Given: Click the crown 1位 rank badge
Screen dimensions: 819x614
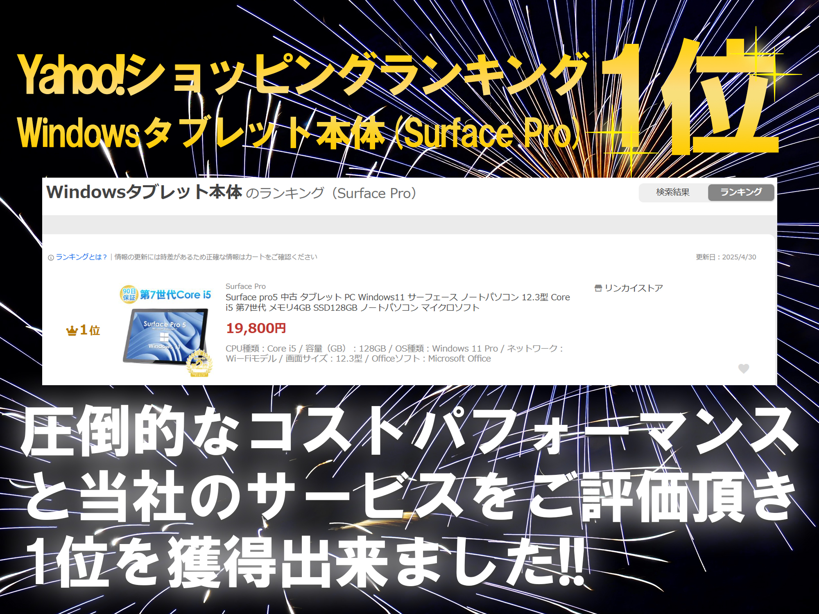Looking at the screenshot, I should pos(83,330).
